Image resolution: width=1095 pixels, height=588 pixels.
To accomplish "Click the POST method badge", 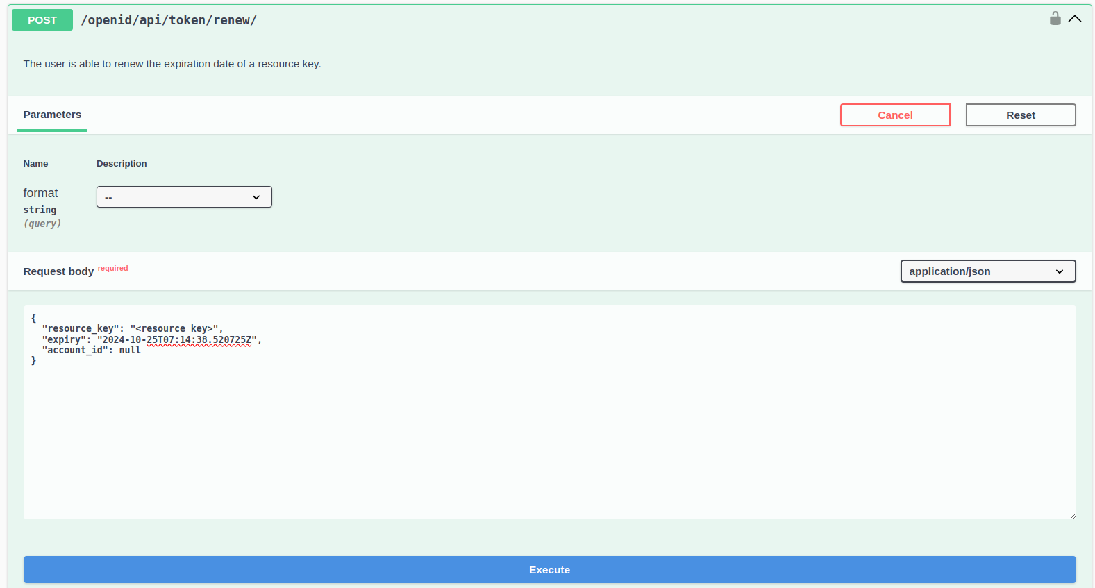I will 42,20.
